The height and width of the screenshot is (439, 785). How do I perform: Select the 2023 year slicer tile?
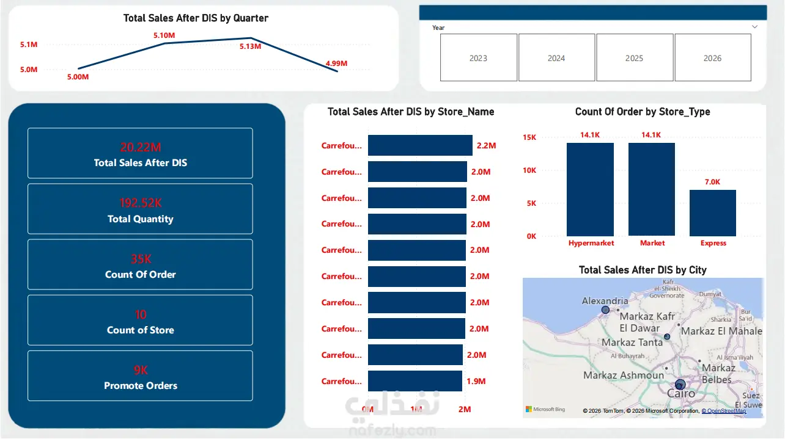(x=478, y=57)
